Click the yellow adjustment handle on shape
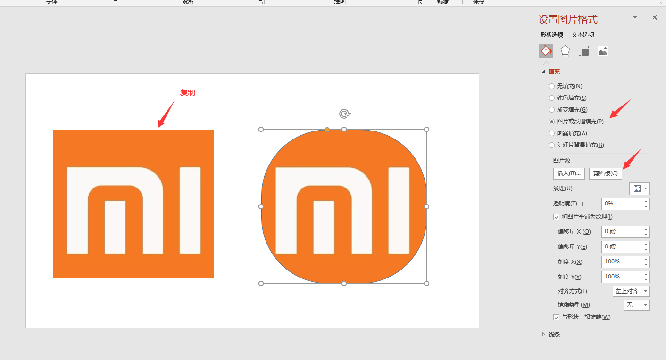The width and height of the screenshot is (666, 360). pyautogui.click(x=327, y=130)
